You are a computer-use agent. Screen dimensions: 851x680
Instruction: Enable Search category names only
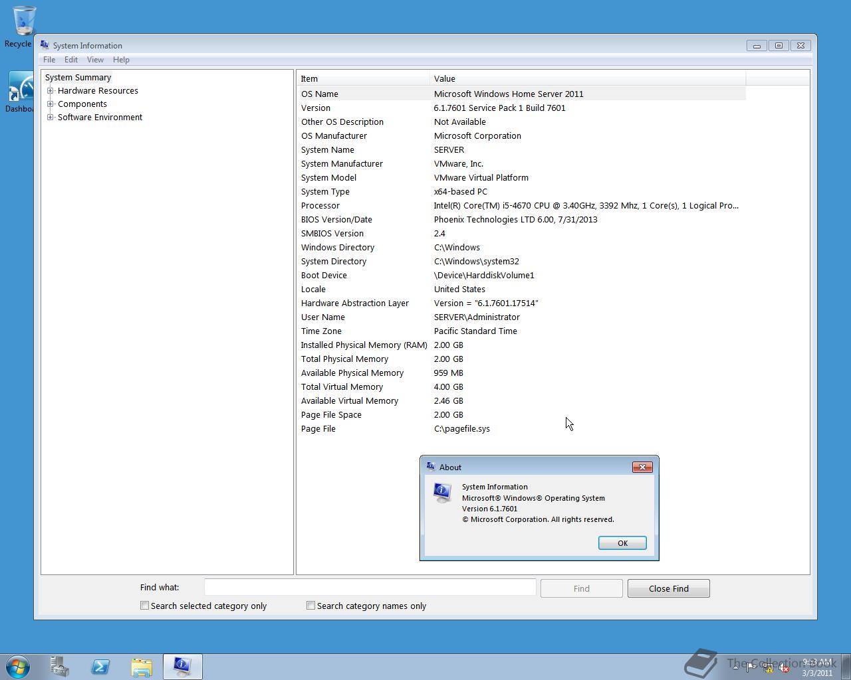pyautogui.click(x=310, y=606)
